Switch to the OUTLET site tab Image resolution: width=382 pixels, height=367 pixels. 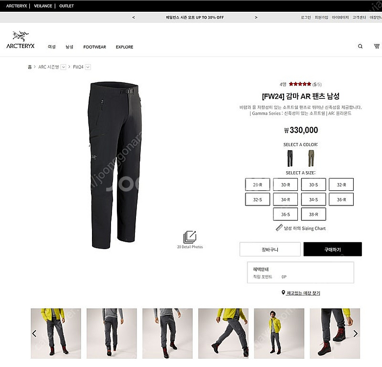(67, 6)
